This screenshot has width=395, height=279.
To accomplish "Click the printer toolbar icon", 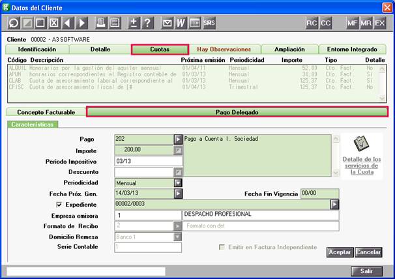I will (101, 23).
